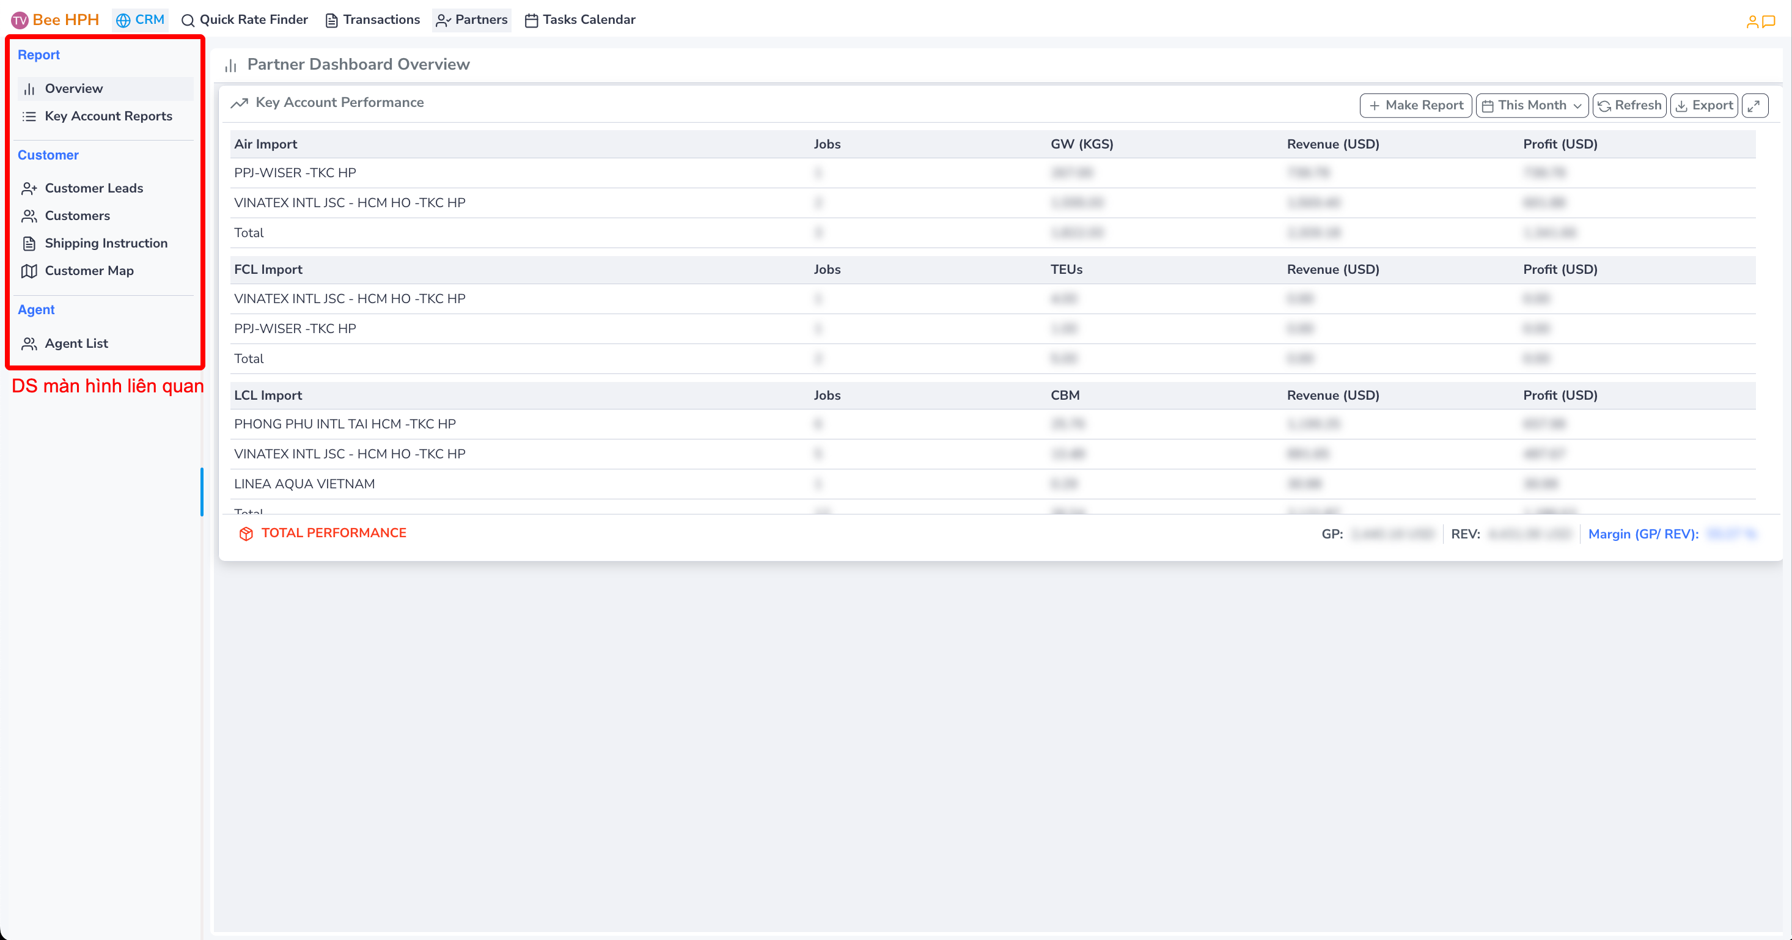Click the Export button
The width and height of the screenshot is (1792, 940).
1703,106
